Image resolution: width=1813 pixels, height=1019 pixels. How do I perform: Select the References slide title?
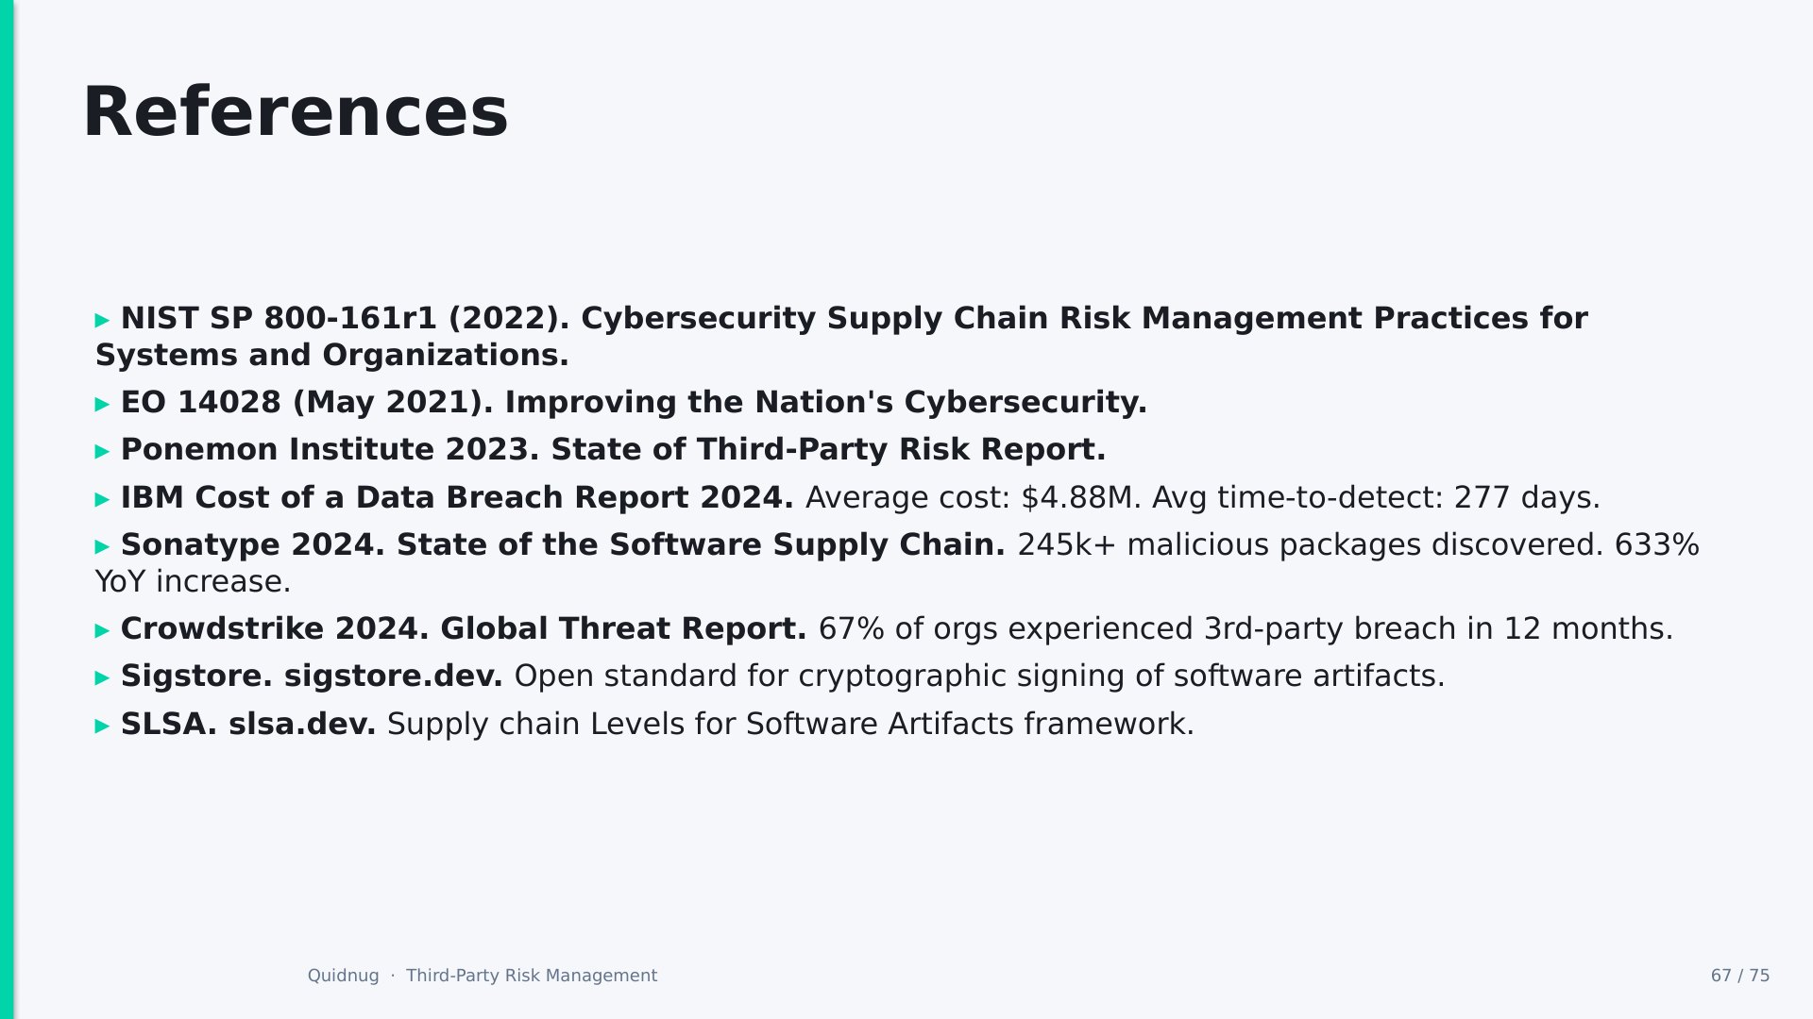click(x=296, y=112)
